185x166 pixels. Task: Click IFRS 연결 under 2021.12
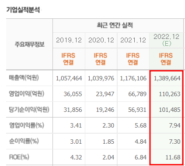point(133,59)
